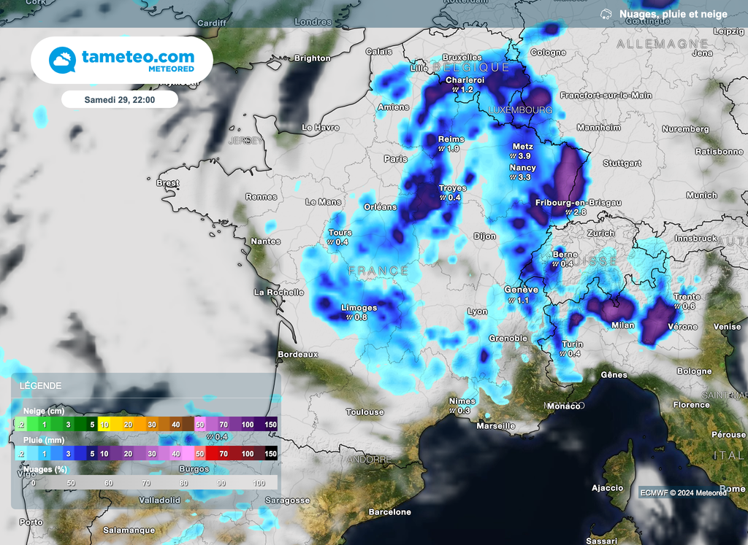Click the 150 swatch on the Pluie scale
This screenshot has width=748, height=545.
(x=270, y=454)
